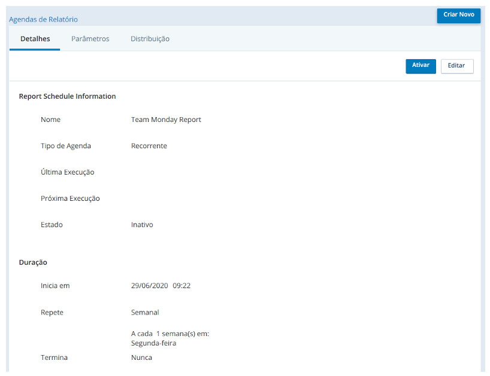Viewport: 490px width, 376px height.
Task: Click the Estado label
Action: 52,225
